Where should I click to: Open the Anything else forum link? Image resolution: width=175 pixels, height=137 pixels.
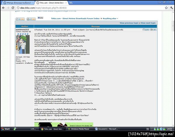[110, 19]
